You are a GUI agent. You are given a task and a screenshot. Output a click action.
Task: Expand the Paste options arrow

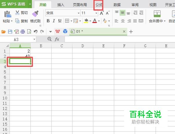(x=12, y=21)
